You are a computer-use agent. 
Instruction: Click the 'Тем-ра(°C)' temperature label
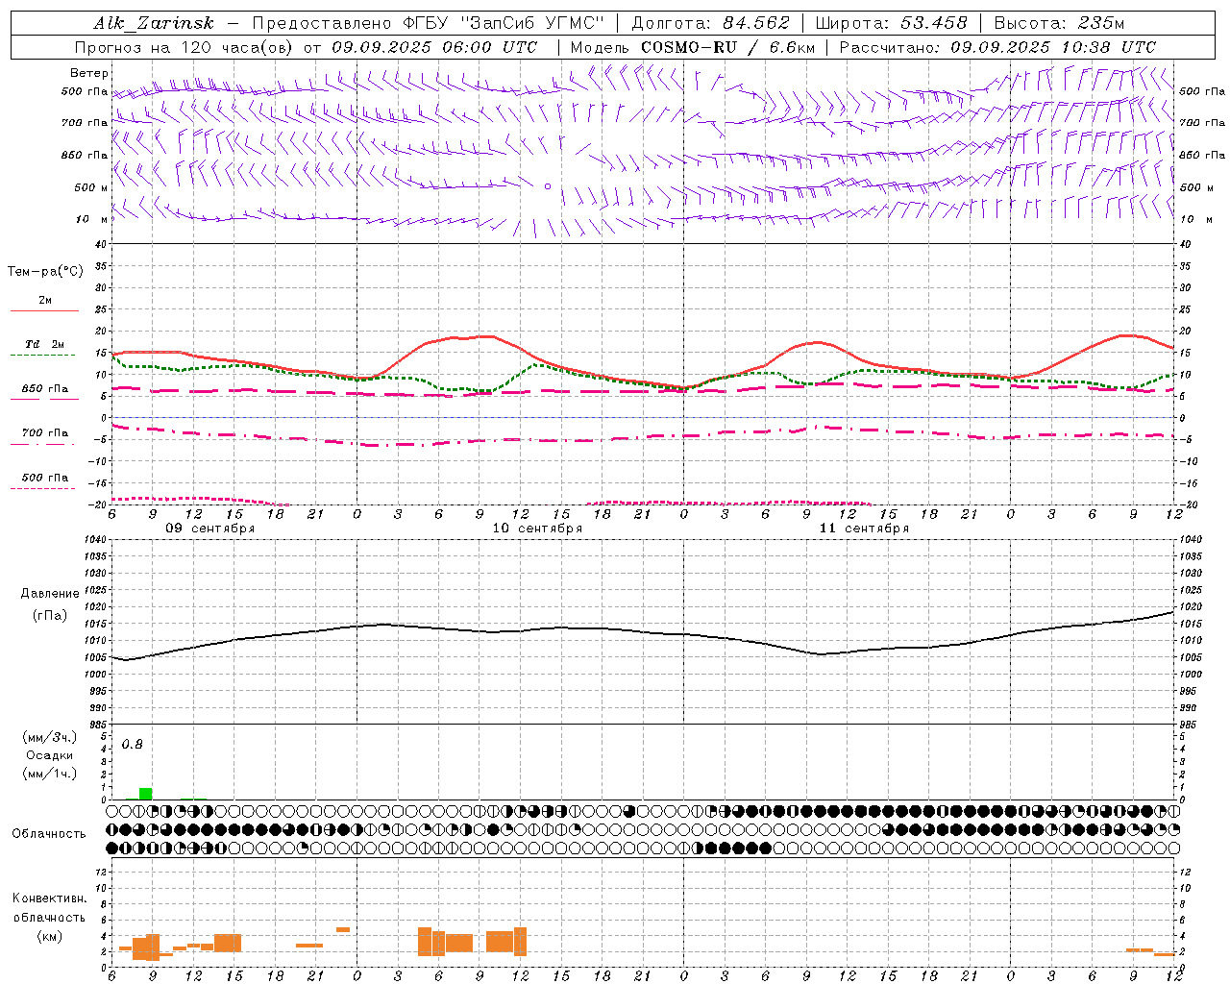click(45, 272)
